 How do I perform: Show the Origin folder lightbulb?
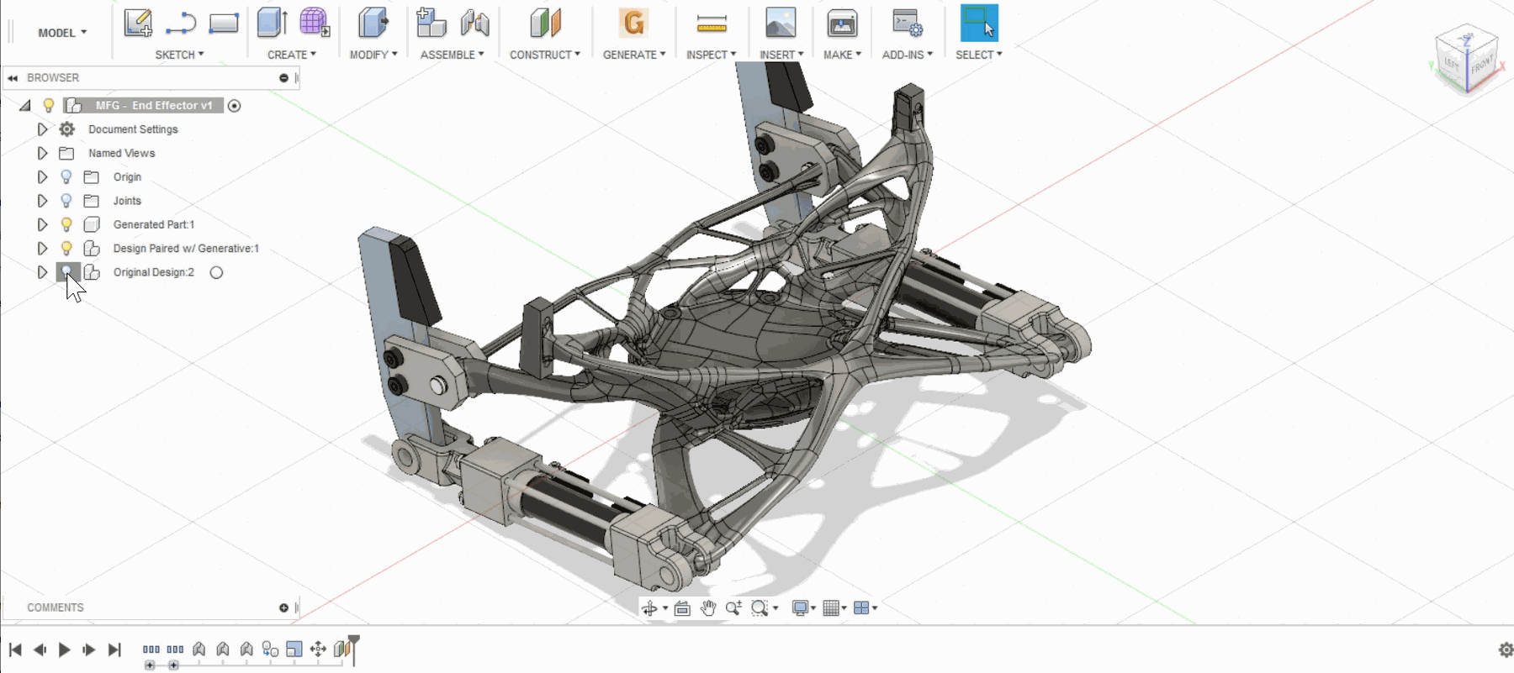tap(66, 177)
